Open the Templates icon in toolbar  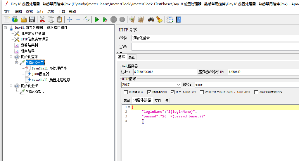(x=15, y=19)
